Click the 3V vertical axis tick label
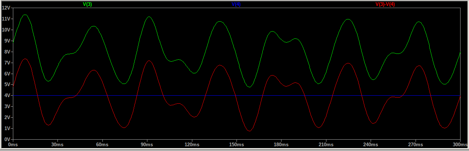Viewport: 469px width, 151px height. pos(7,107)
